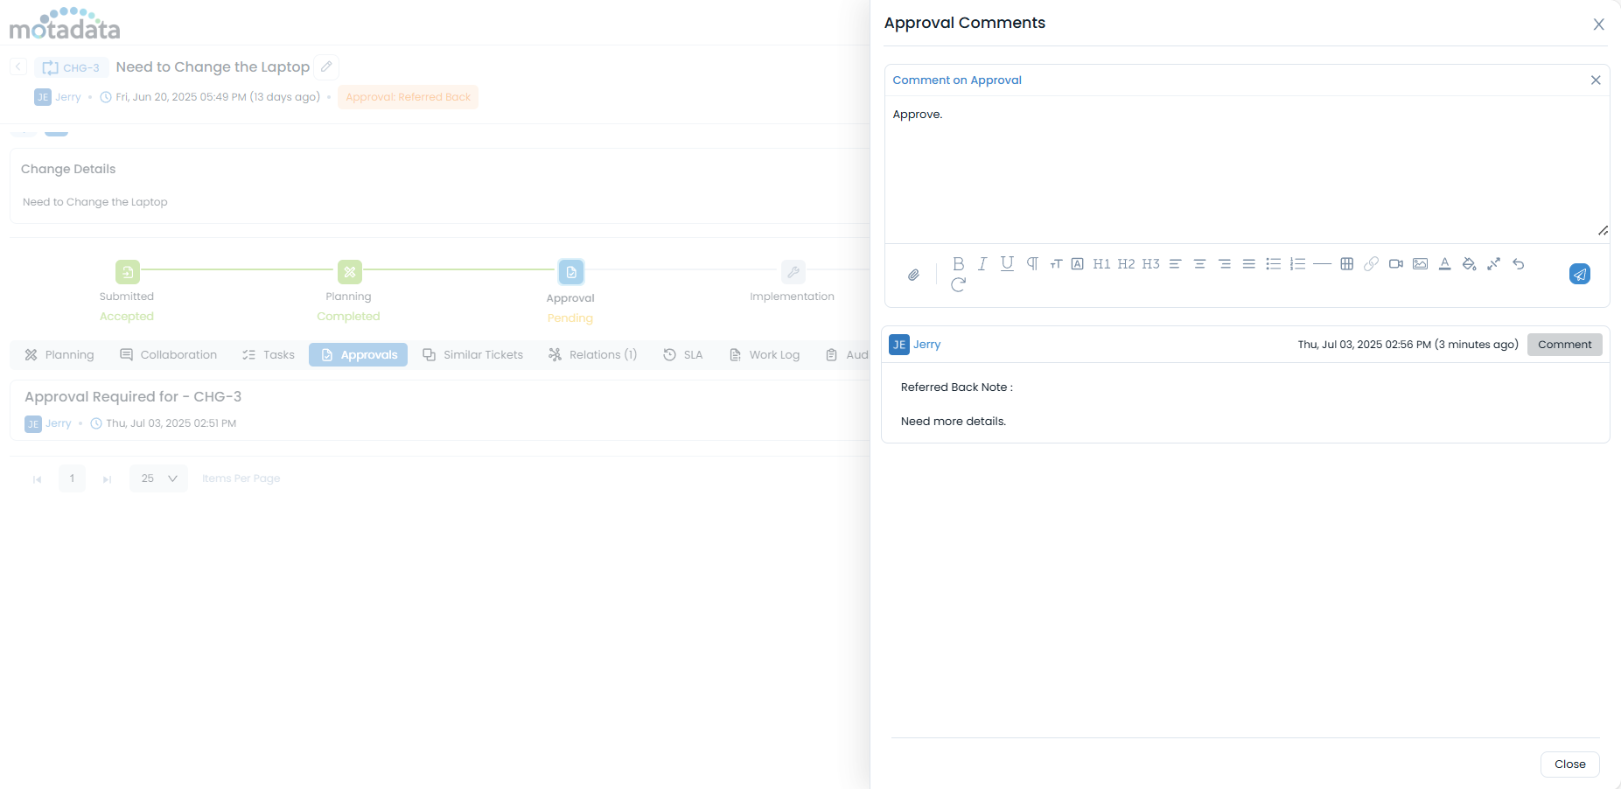
Task: Insert a table into the comment
Action: point(1346,263)
